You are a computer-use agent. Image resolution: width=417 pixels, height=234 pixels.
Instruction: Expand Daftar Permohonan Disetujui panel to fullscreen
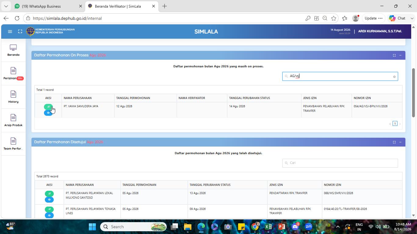coord(394,142)
